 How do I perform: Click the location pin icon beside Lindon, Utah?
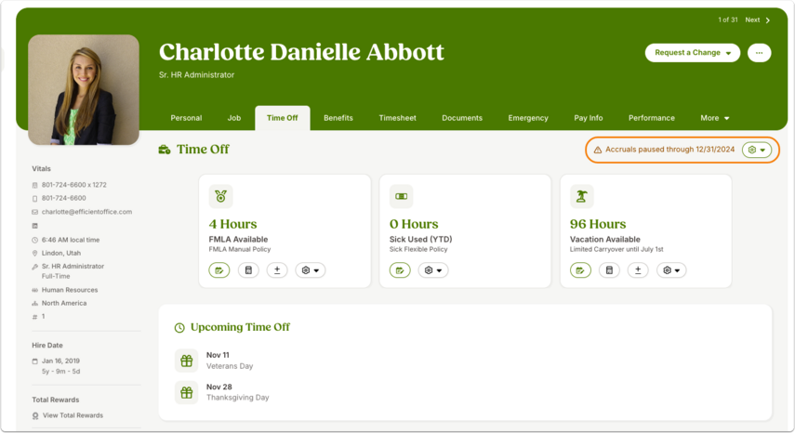[x=35, y=254]
